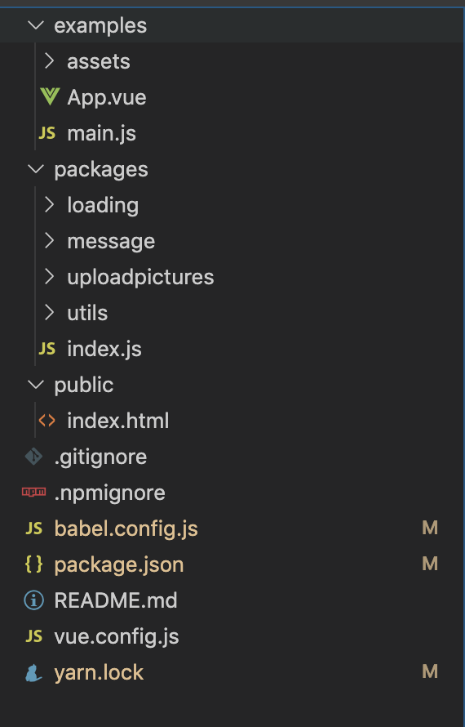Click the JS icon beside packages index.js

tap(47, 349)
